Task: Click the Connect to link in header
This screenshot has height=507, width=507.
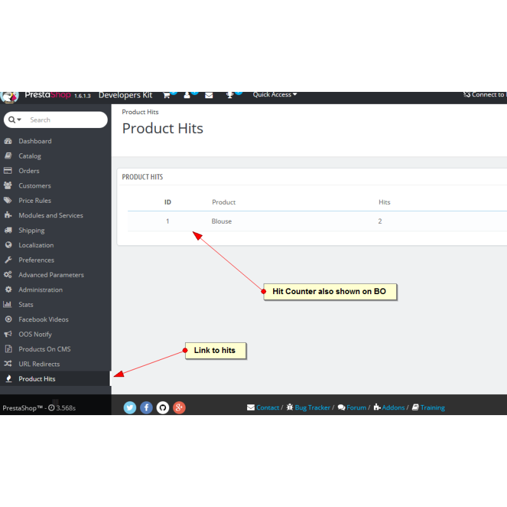Action: [x=485, y=94]
